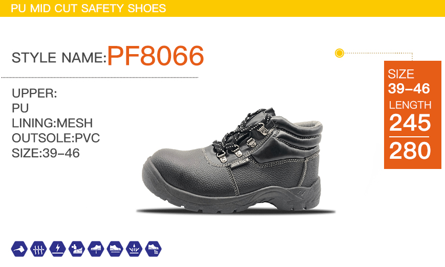Image resolution: width=445 pixels, height=267 pixels.
Task: Click the UPPER: label text
Action: (x=34, y=93)
